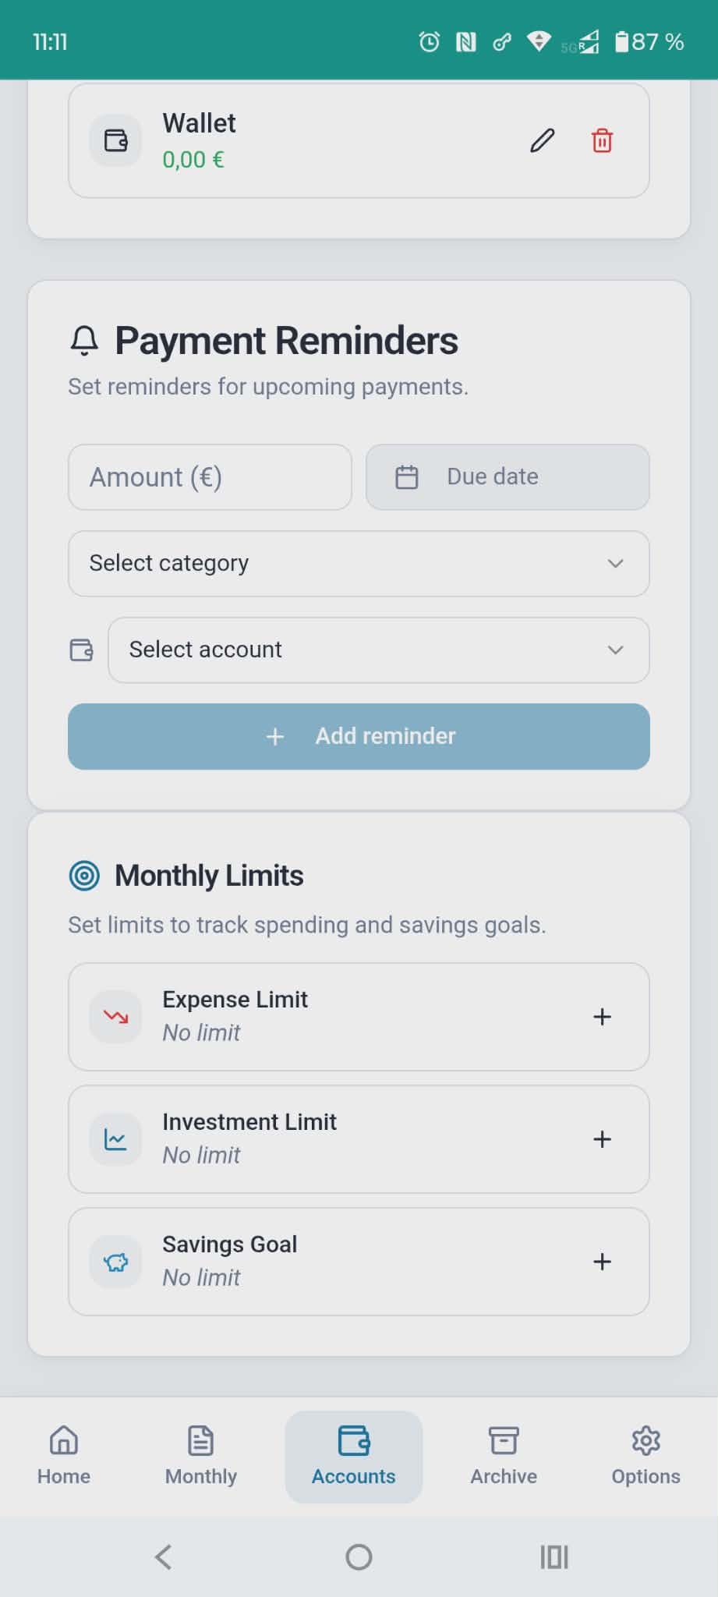
Task: Edit the Wallet account with pencil icon
Action: click(542, 141)
